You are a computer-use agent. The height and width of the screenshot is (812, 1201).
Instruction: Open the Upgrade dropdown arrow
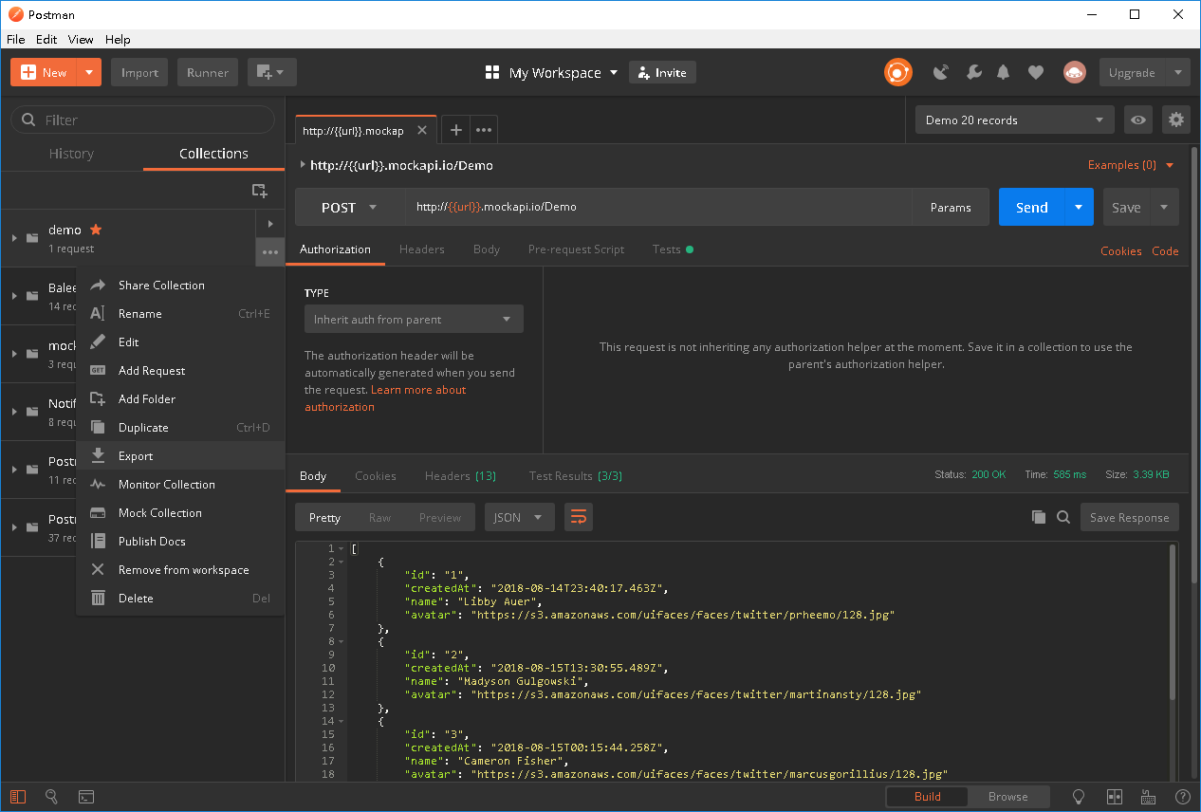[1177, 72]
